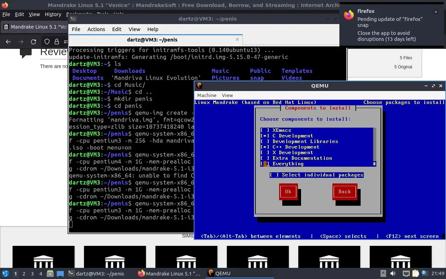Open the View menu in Firefox
Screen dimensions: 446x279
[34, 14]
